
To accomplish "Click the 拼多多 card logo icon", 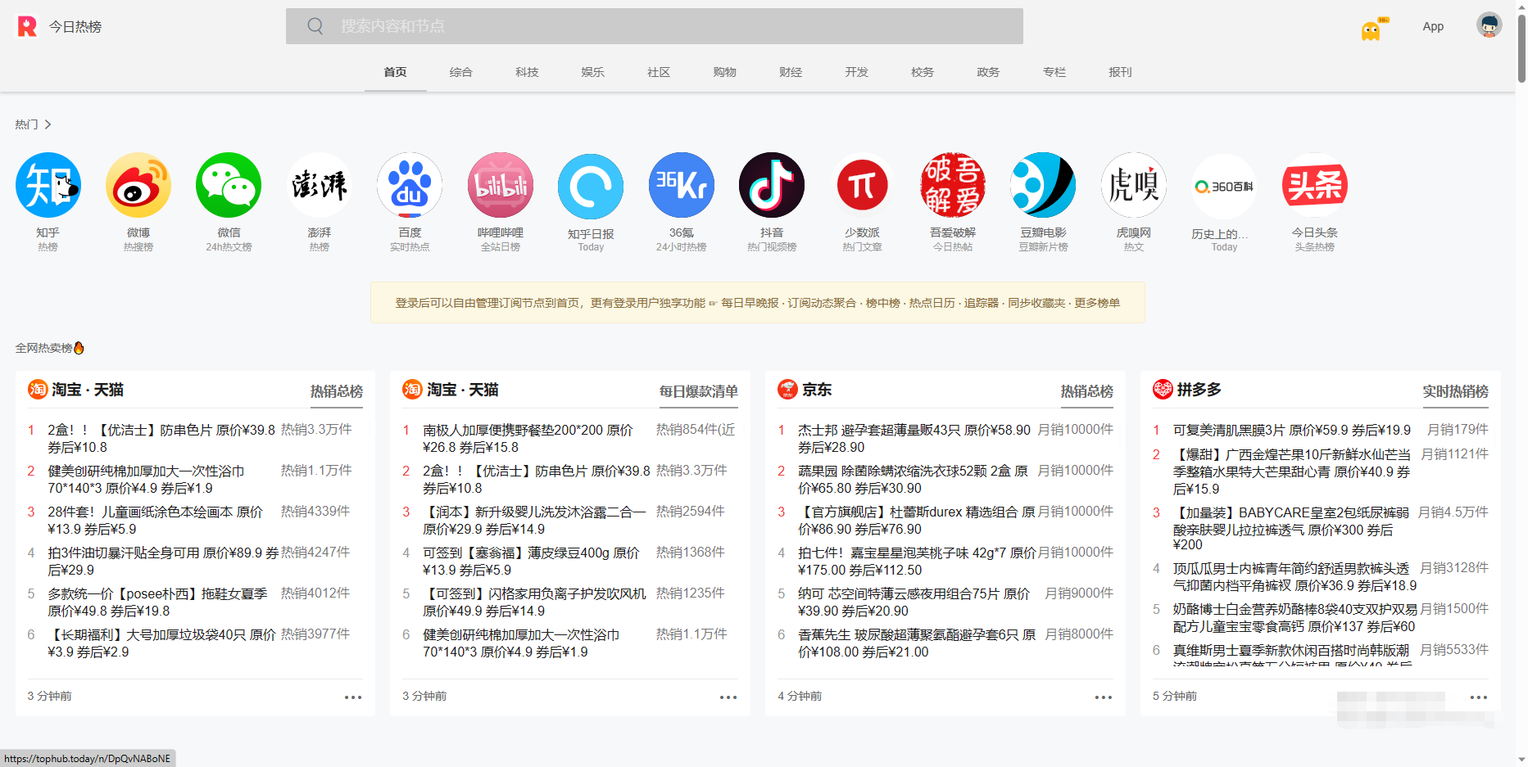I will (1163, 389).
